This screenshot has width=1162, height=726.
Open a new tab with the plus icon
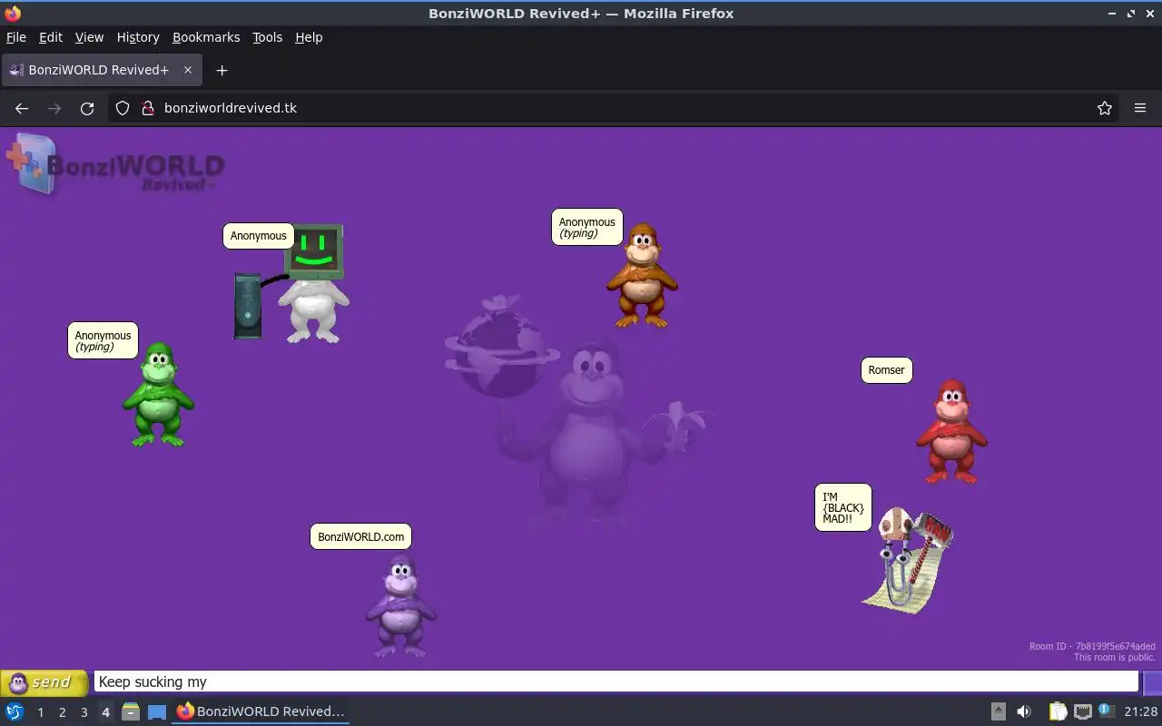click(222, 70)
